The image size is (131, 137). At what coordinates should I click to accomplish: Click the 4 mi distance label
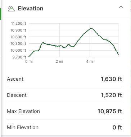[x=90, y=62]
